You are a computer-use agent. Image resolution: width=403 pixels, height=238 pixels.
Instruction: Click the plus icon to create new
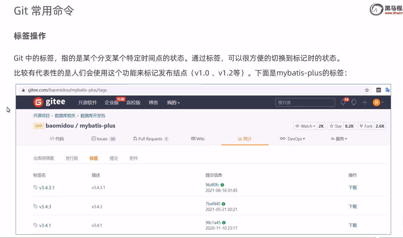(x=364, y=102)
